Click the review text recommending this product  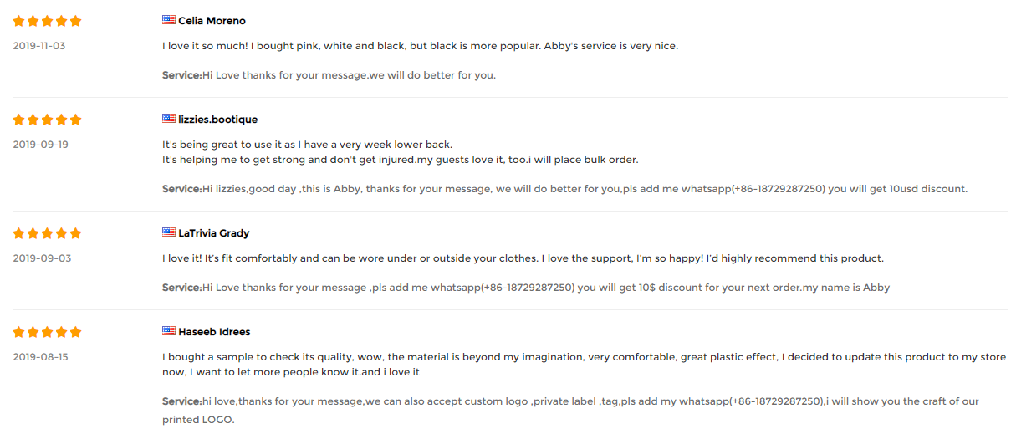523,258
